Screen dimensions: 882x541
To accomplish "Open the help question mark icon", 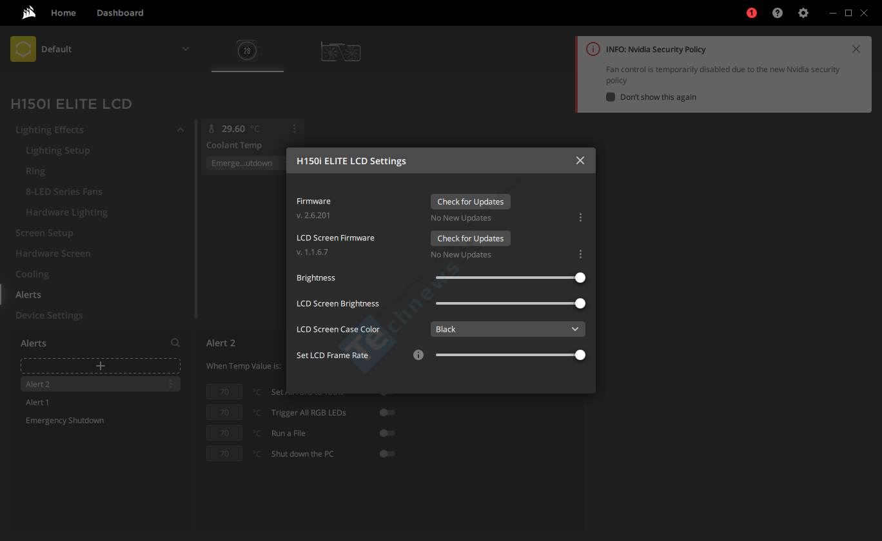I will click(778, 13).
